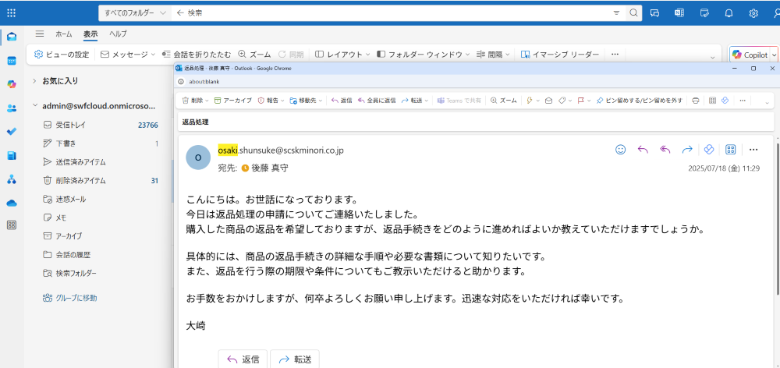Click the notification bell icon
Screen dimensions: 780x368
(729, 12)
